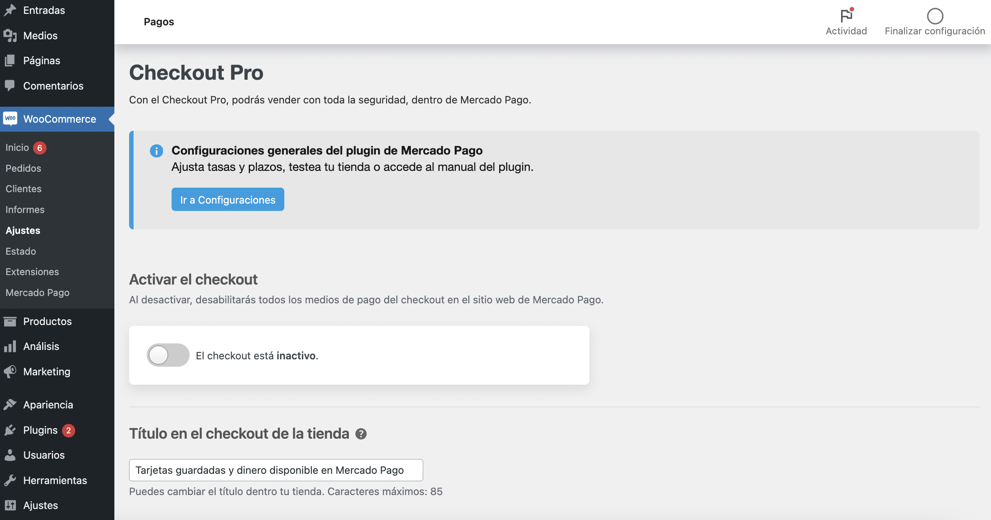Click 'Título en el checkout de la tienda' heading
The image size is (991, 520).
pyautogui.click(x=239, y=434)
